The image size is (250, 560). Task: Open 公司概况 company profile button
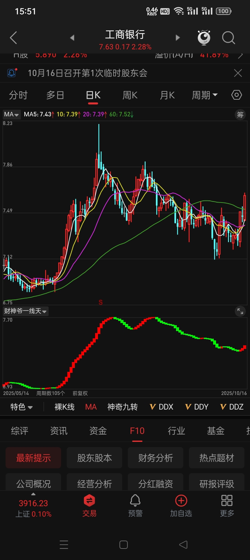point(33,482)
